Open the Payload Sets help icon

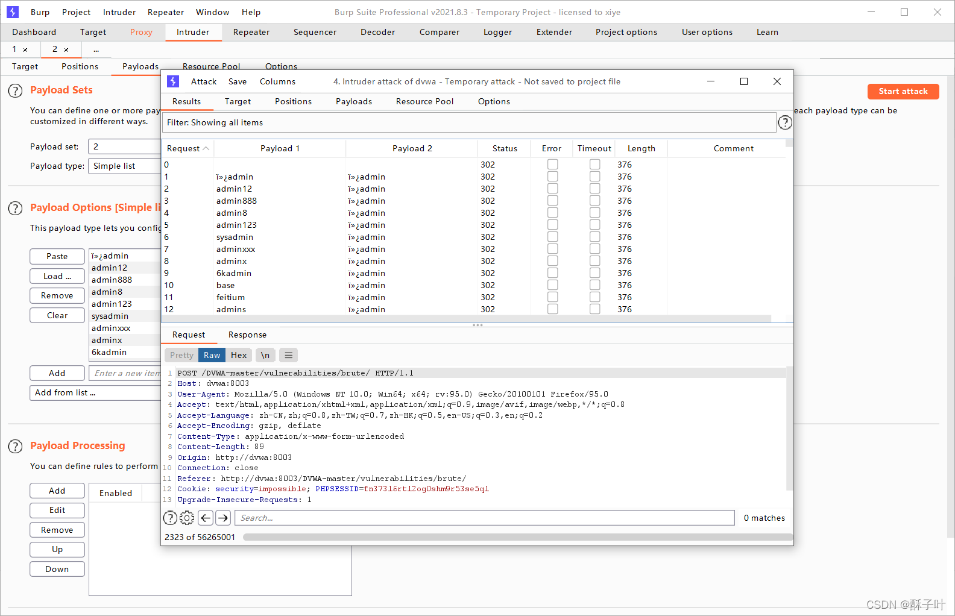pyautogui.click(x=15, y=91)
